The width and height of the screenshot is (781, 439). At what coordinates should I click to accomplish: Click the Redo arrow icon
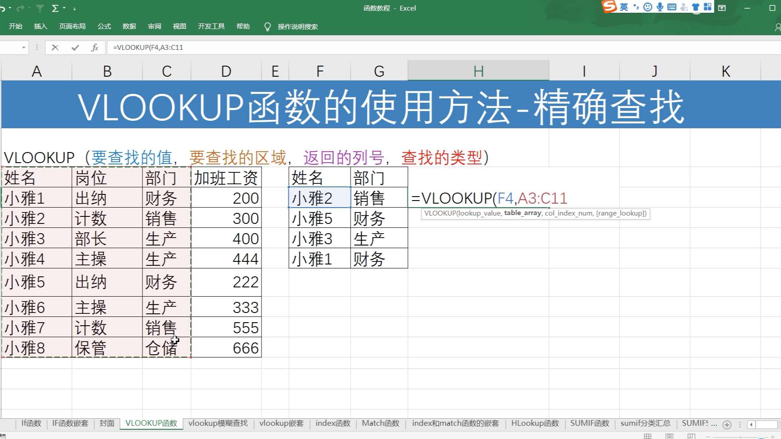pyautogui.click(x=20, y=8)
